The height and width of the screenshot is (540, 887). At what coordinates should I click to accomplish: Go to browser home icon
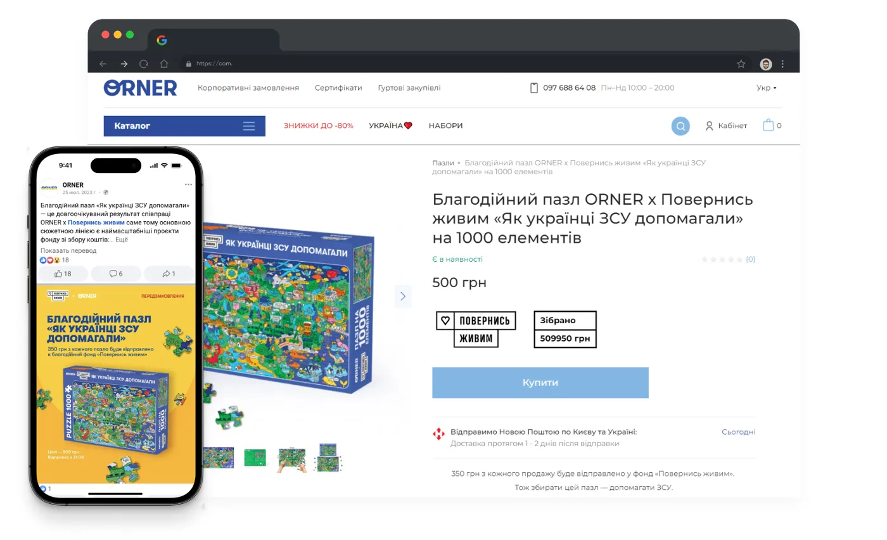(x=164, y=63)
